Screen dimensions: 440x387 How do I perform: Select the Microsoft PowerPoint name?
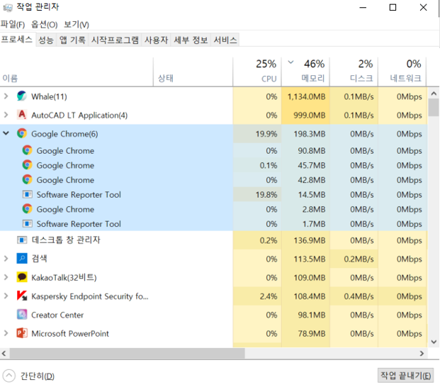[x=70, y=333]
